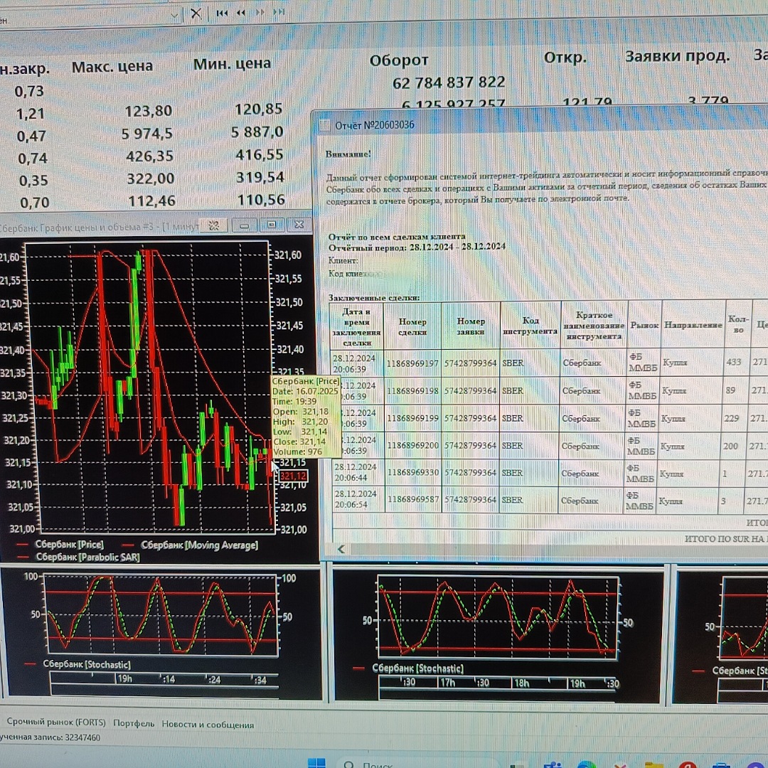Click the settings icon in Сбербанк chart title bar
The width and height of the screenshot is (768, 768).
[x=213, y=225]
